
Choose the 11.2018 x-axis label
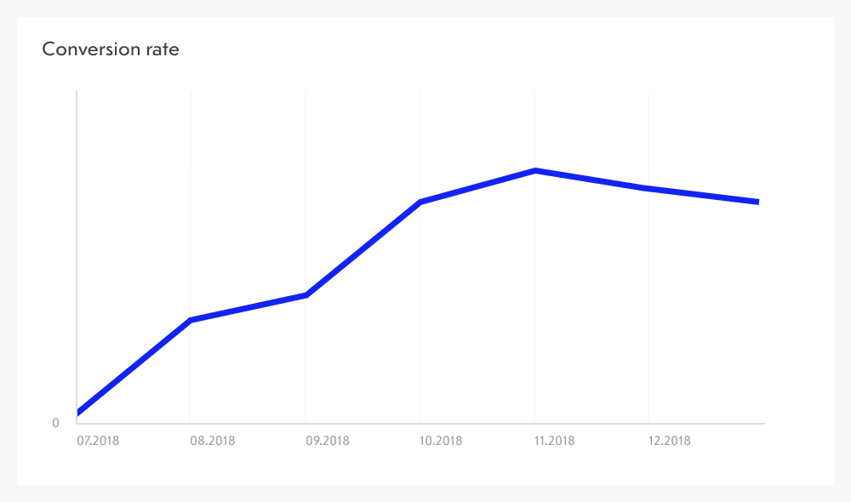coord(554,441)
